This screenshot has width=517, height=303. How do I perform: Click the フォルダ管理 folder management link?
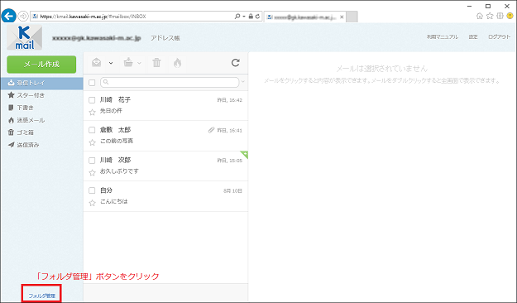[x=42, y=296]
